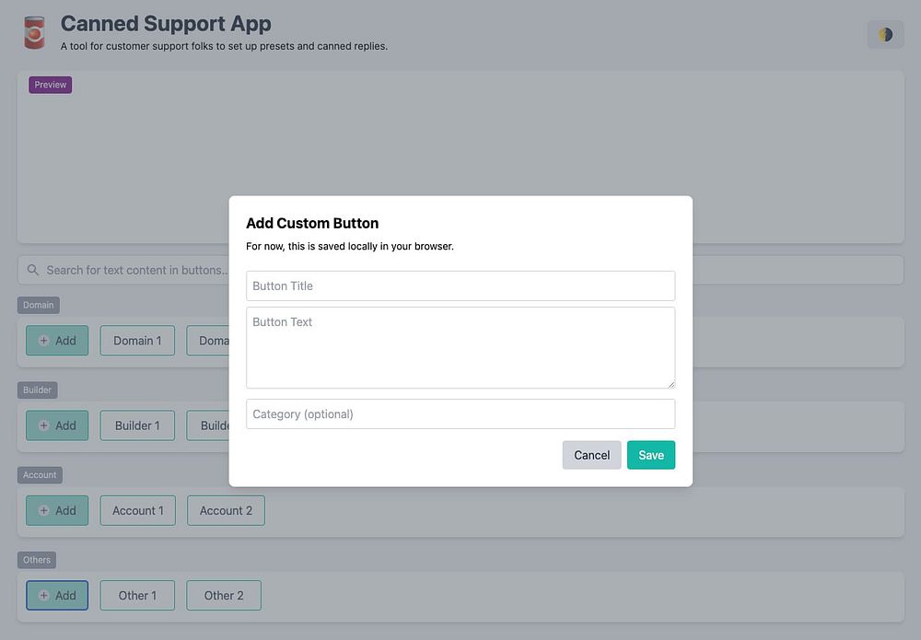
Task: Pick the Account 2 button
Action: click(x=226, y=510)
